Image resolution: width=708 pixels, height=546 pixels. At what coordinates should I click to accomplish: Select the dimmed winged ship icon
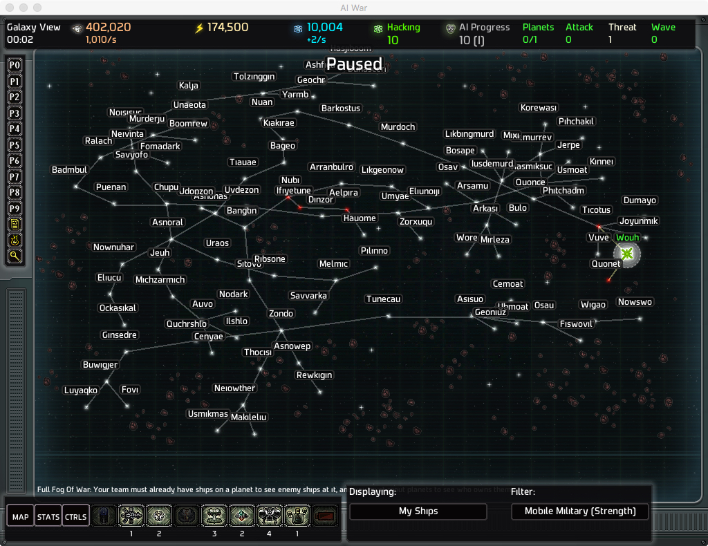[187, 516]
